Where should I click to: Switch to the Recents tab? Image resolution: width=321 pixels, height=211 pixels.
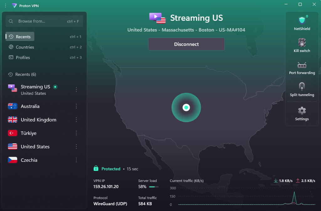point(20,37)
